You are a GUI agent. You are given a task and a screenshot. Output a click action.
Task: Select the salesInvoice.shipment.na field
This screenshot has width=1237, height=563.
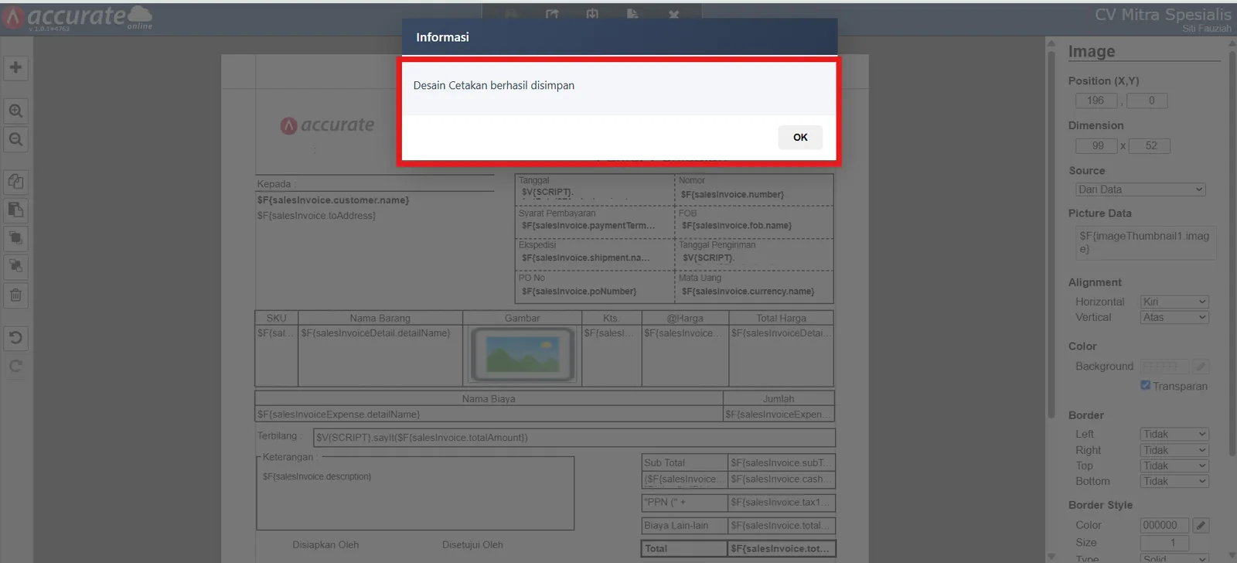point(585,258)
